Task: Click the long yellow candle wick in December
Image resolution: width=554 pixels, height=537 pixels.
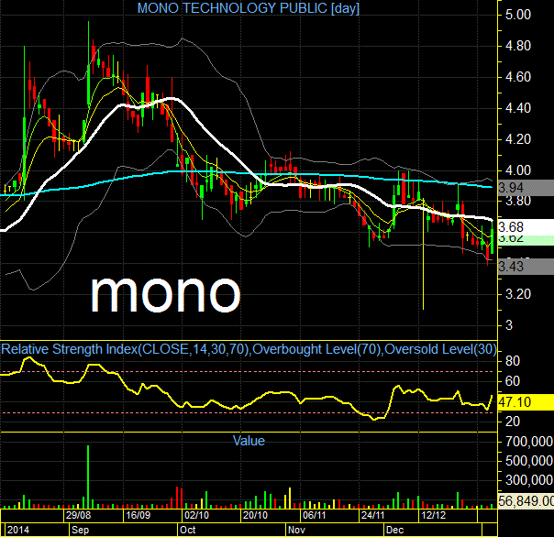Action: point(423,254)
